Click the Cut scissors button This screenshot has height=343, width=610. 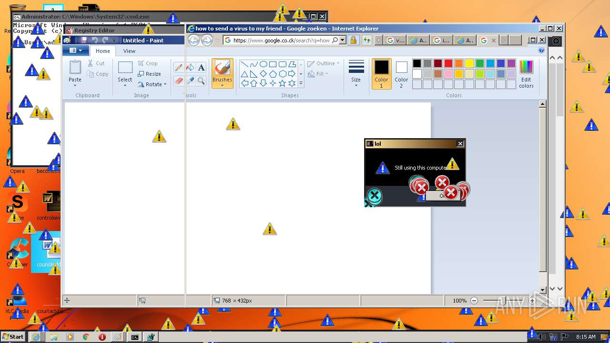[96, 63]
